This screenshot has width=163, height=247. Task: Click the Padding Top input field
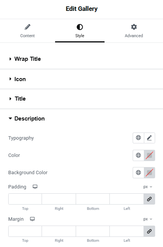click(x=25, y=199)
